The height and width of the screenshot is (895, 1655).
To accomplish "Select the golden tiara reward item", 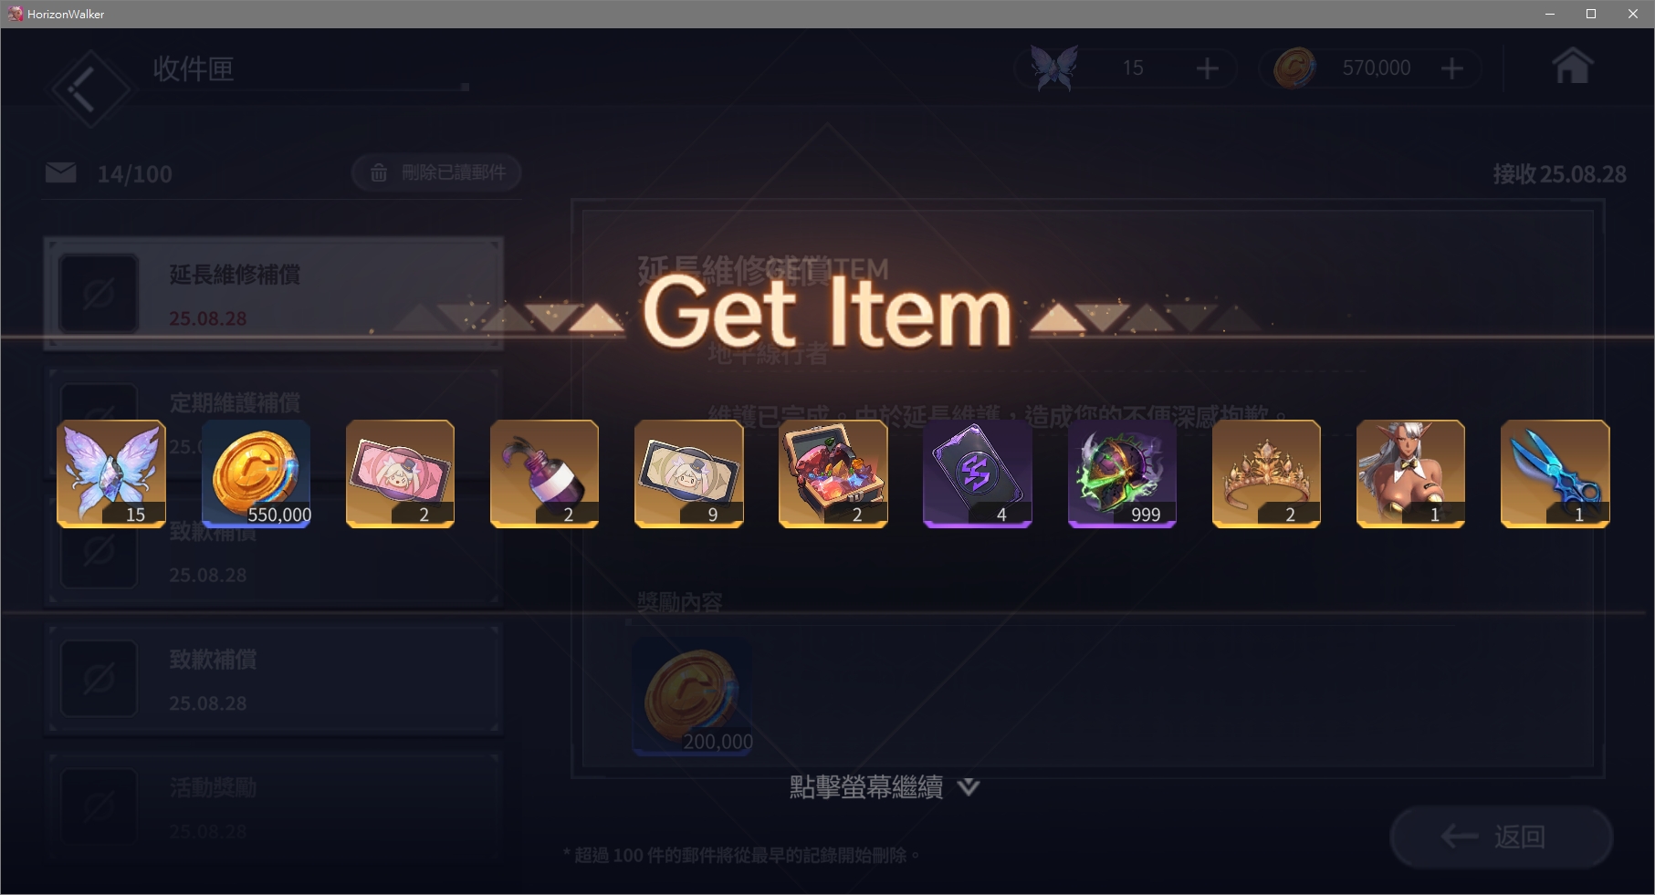I will coord(1266,474).
